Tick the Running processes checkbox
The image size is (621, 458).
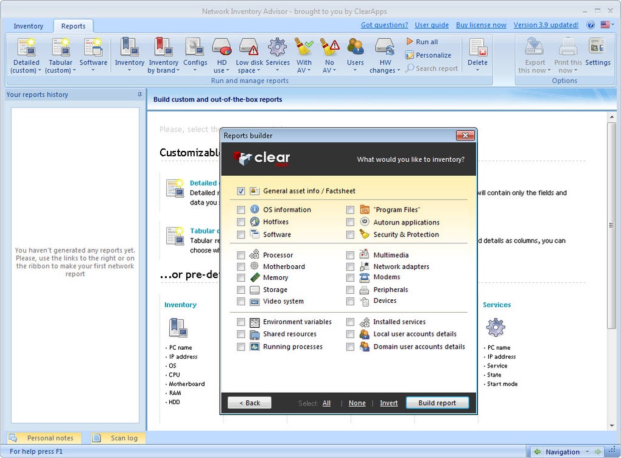[x=241, y=347]
